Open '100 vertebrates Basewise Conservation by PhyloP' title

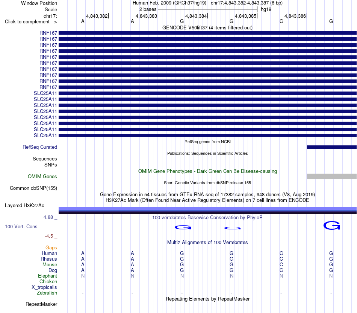coord(207,218)
